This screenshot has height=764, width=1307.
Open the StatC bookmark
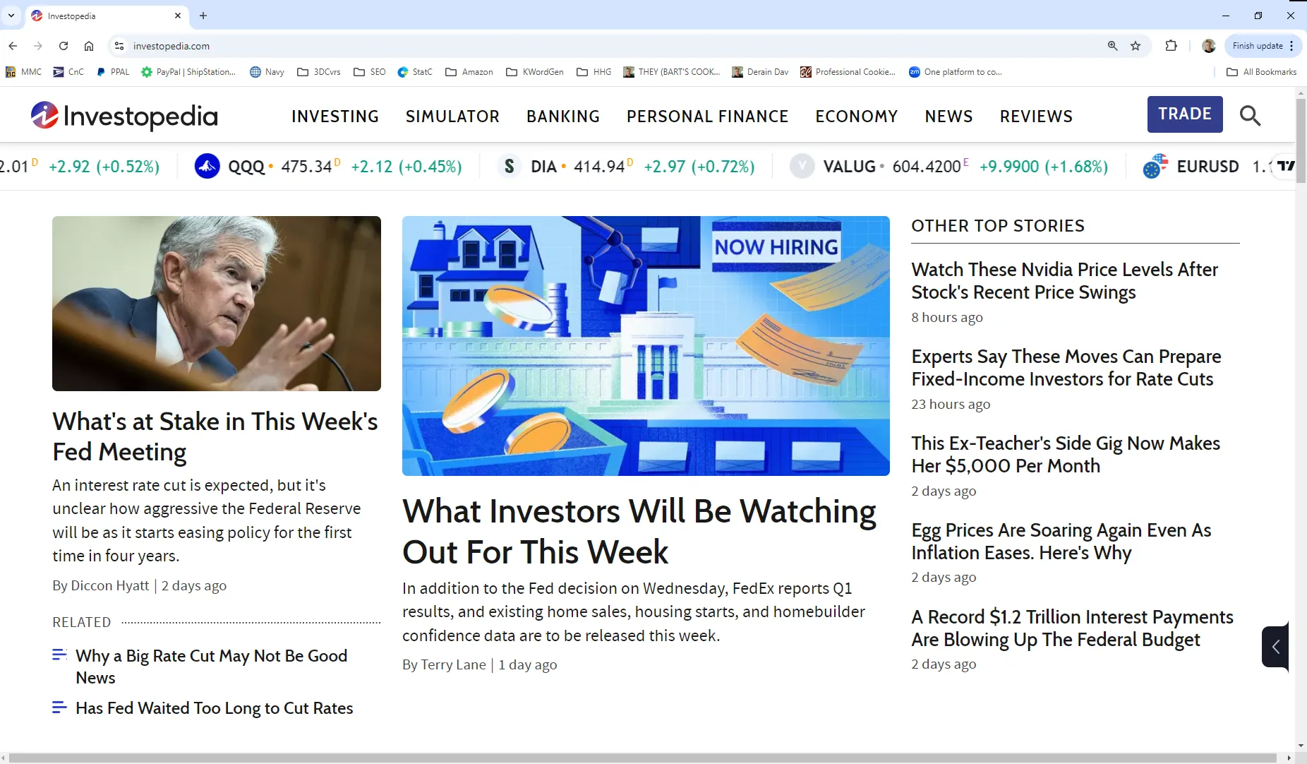pyautogui.click(x=415, y=72)
